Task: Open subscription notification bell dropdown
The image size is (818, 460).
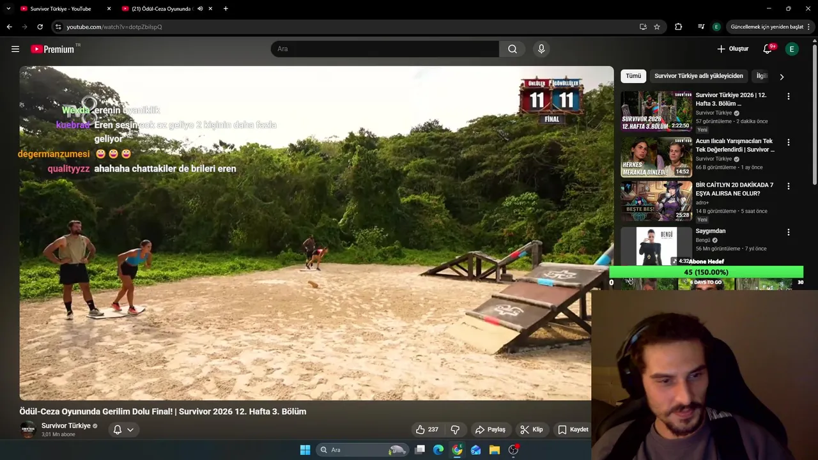Action: click(123, 429)
